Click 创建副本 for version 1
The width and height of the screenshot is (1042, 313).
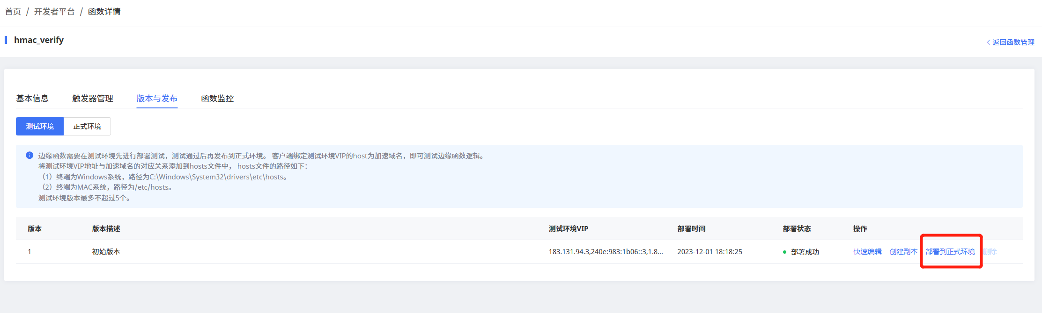point(903,252)
